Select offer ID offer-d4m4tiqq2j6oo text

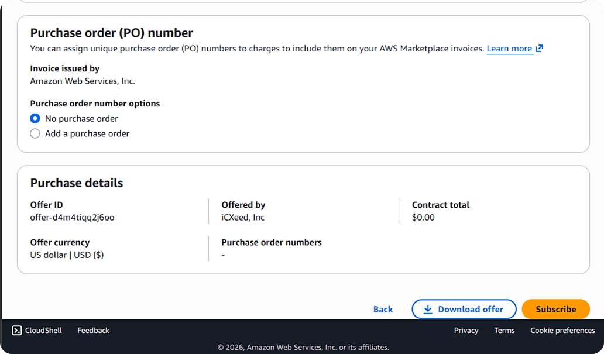73,218
